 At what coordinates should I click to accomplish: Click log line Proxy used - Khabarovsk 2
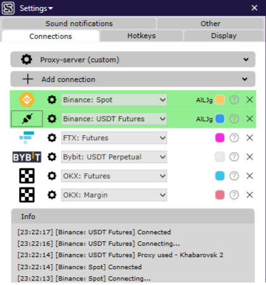[121, 255]
